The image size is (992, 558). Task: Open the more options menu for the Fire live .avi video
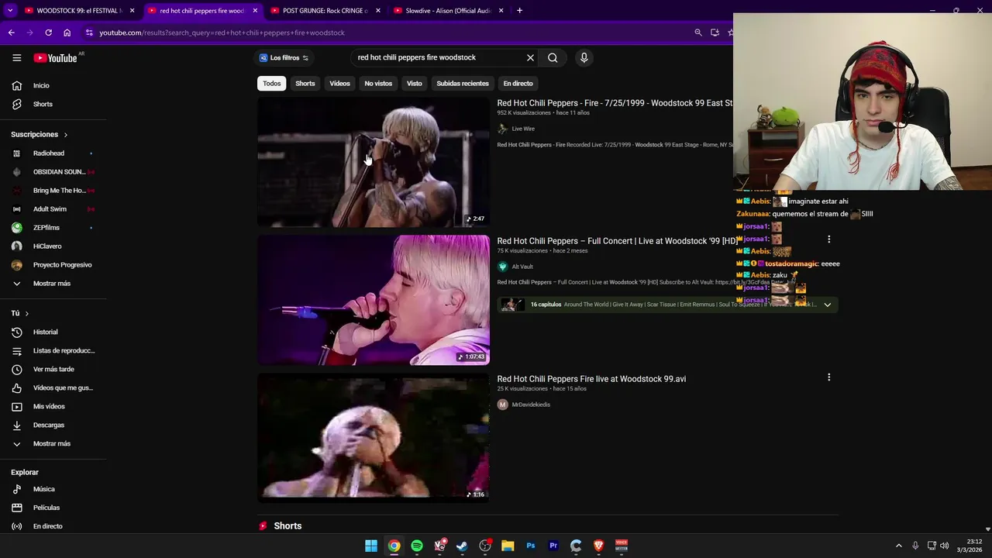coord(828,377)
